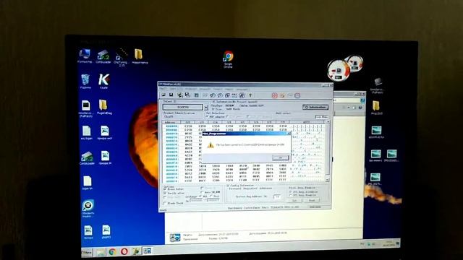Open the File menu in programmer window
Image resolution: width=463 pixels, height=260 pixels.
click(163, 89)
